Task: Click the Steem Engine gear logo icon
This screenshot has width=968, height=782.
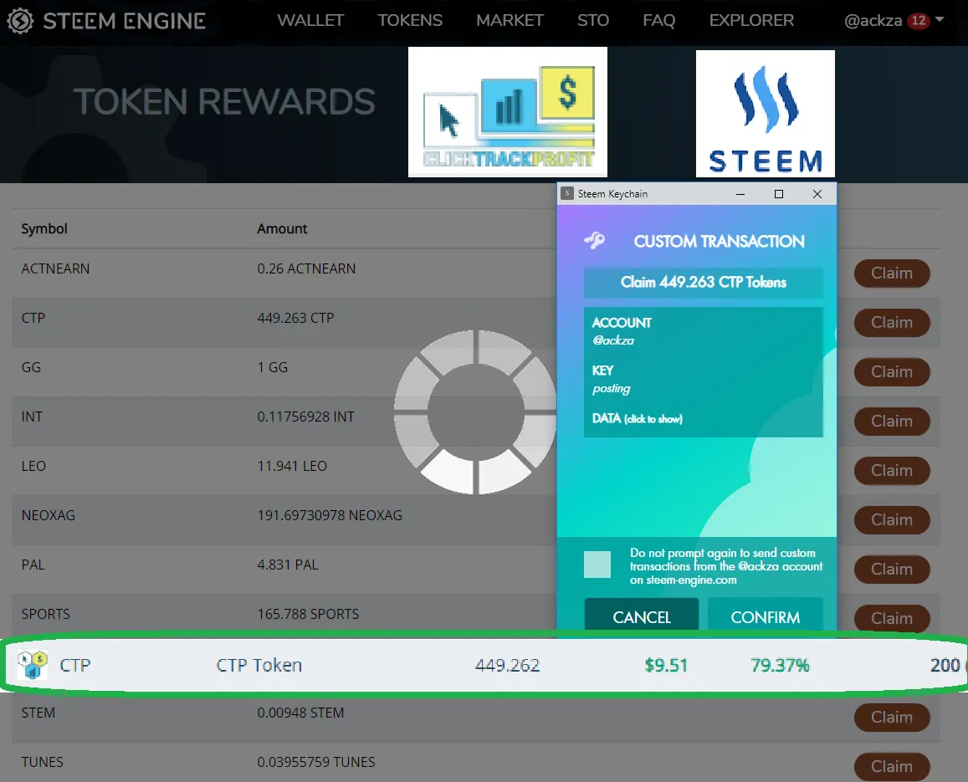Action: click(x=20, y=21)
